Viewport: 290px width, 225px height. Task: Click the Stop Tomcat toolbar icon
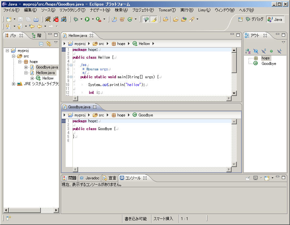coord(56,19)
